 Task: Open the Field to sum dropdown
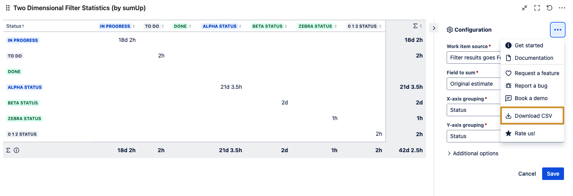pyautogui.click(x=473, y=84)
